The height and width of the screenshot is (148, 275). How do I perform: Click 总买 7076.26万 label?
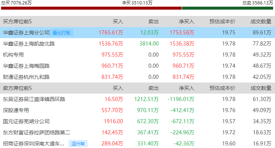[16, 3]
